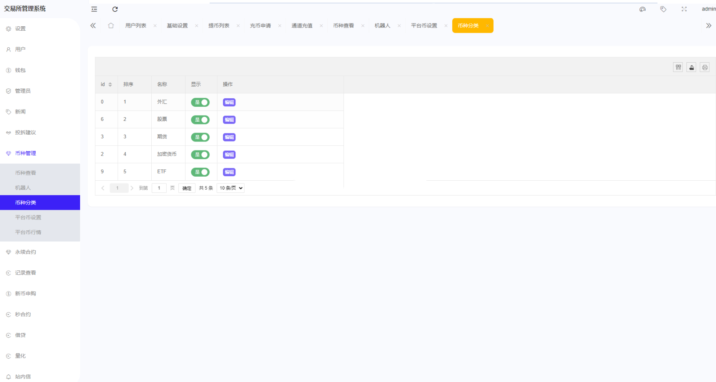The width and height of the screenshot is (716, 382).
Task: Click the refresh page icon
Action: (x=115, y=9)
